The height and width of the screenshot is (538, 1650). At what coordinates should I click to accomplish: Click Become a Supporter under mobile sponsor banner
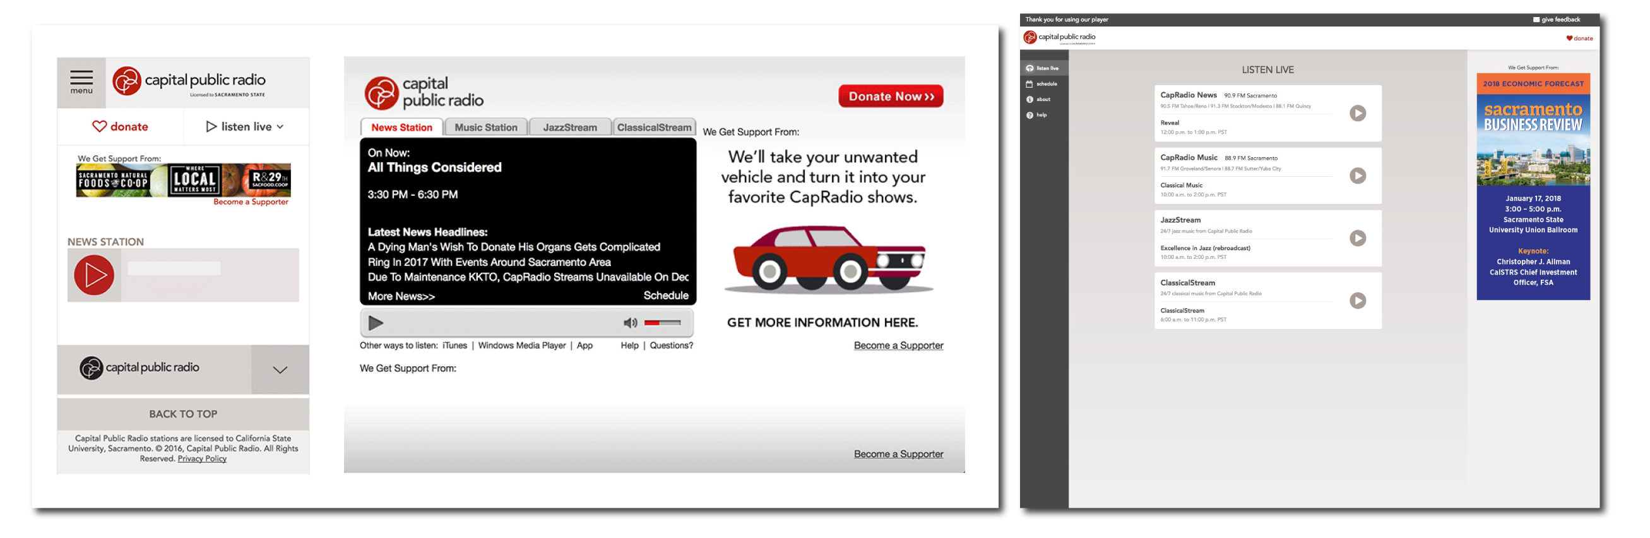251,202
